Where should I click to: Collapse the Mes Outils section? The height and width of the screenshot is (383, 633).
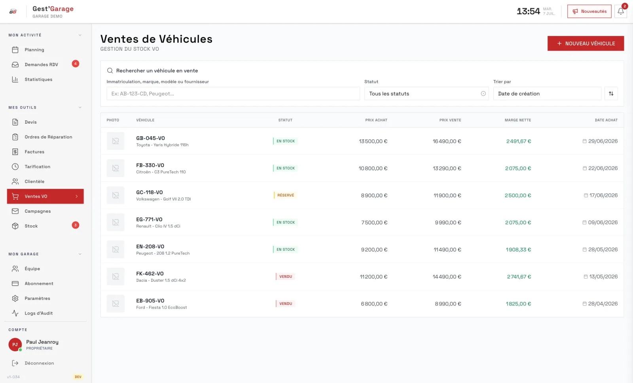coord(80,108)
